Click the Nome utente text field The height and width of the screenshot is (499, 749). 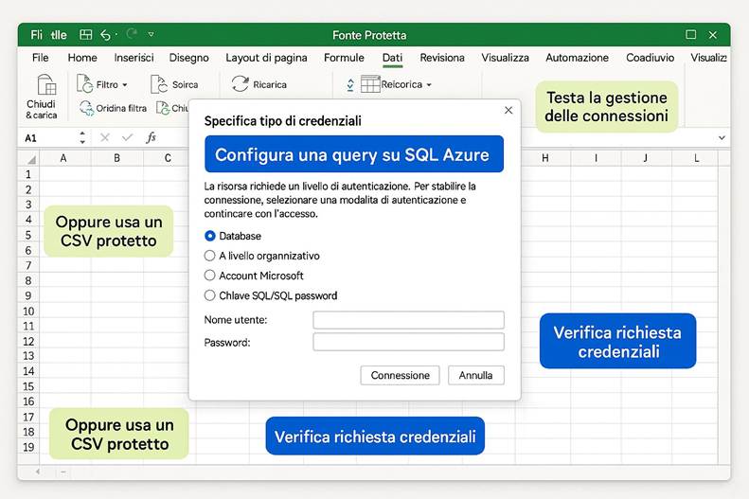coord(408,320)
